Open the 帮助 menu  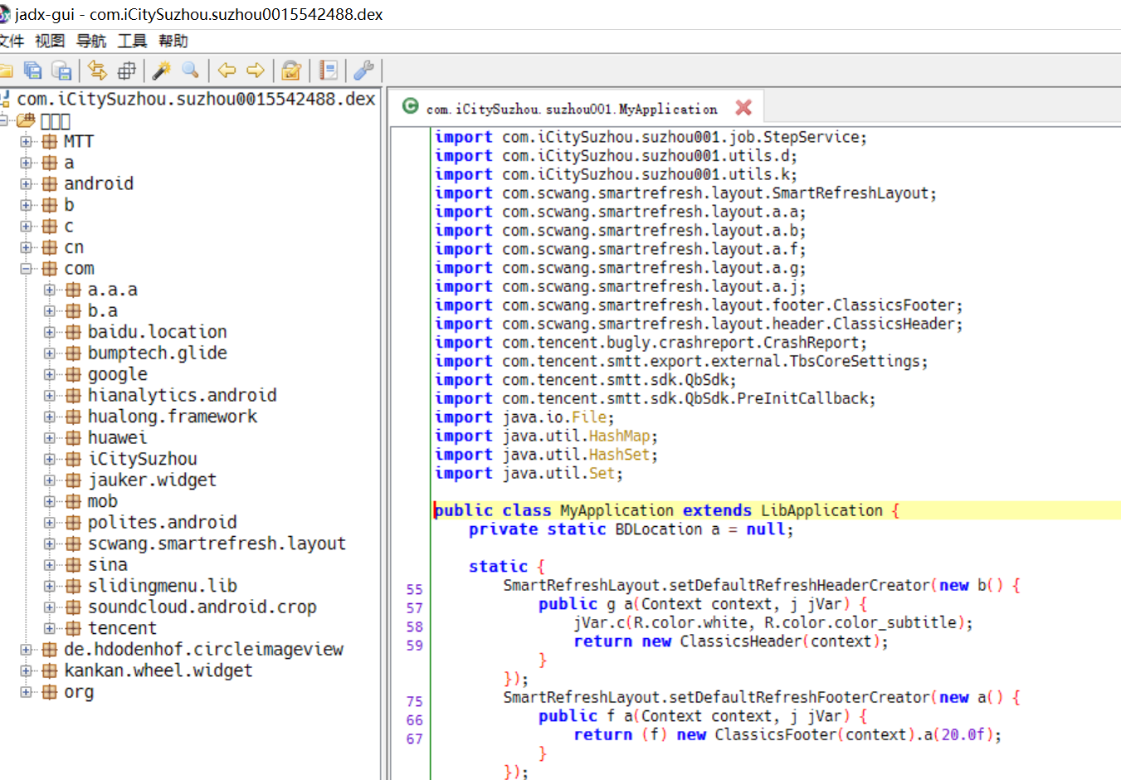click(173, 41)
